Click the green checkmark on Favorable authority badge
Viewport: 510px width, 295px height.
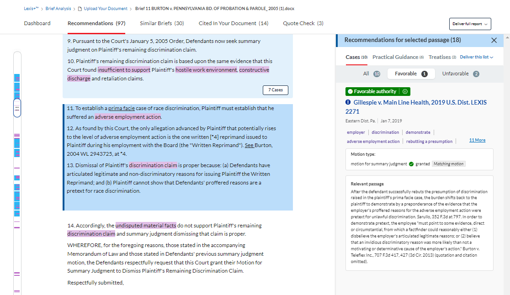350,91
